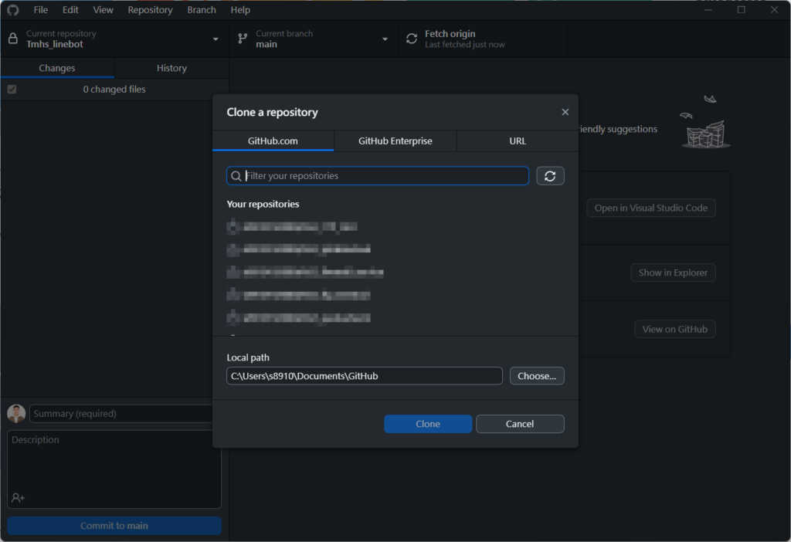Switch to the History tab
791x542 pixels.
(171, 68)
